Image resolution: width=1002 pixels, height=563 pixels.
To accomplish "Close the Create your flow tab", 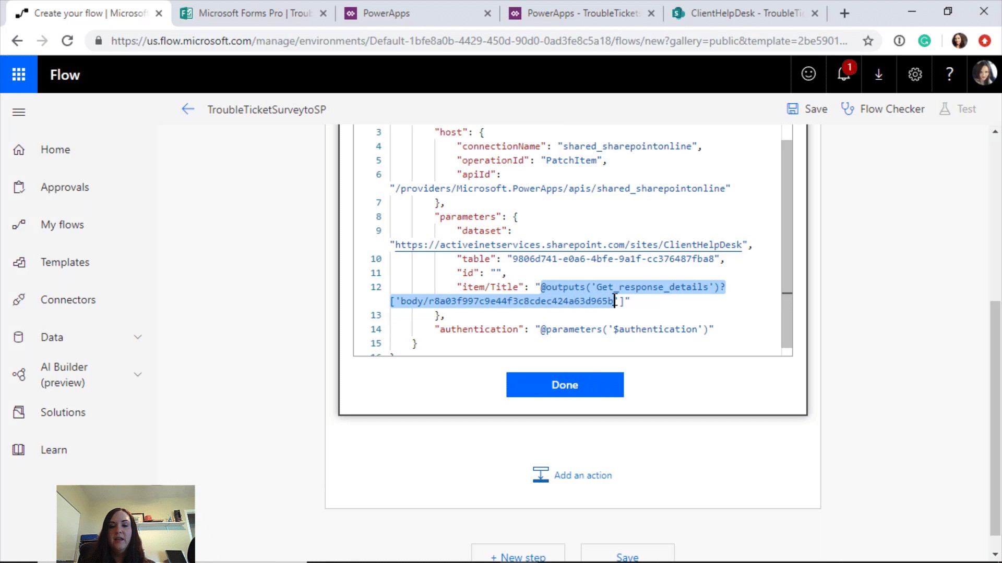I will [x=159, y=14].
